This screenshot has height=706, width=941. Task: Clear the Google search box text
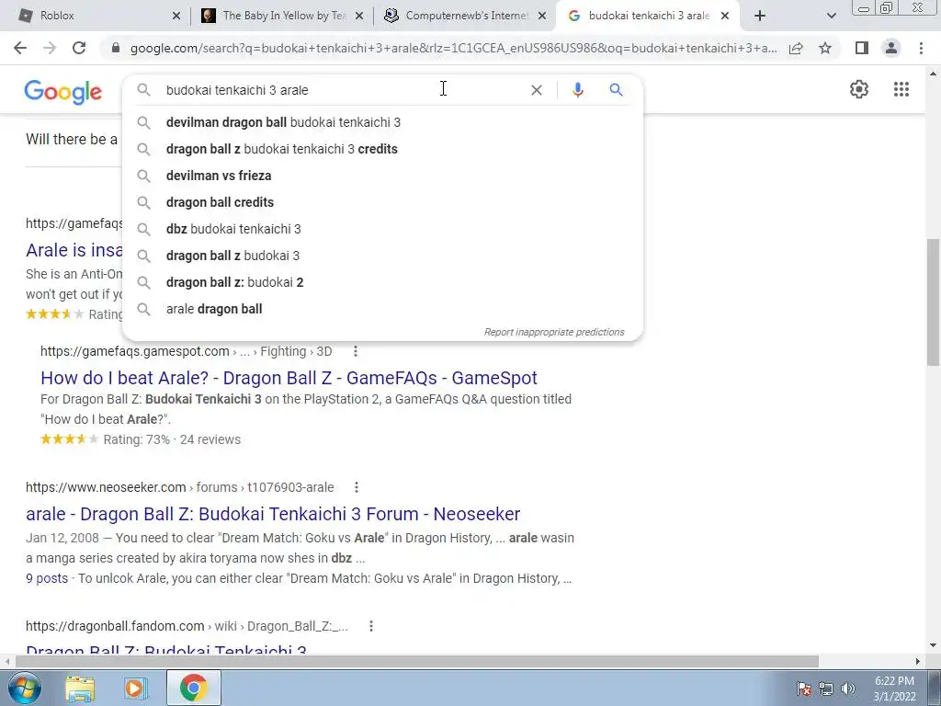click(537, 90)
